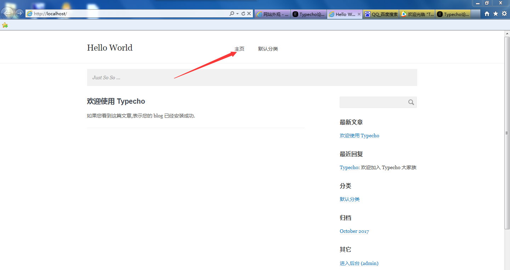The image size is (510, 270).
Task: Restore the browser window button
Action: pos(487,3)
